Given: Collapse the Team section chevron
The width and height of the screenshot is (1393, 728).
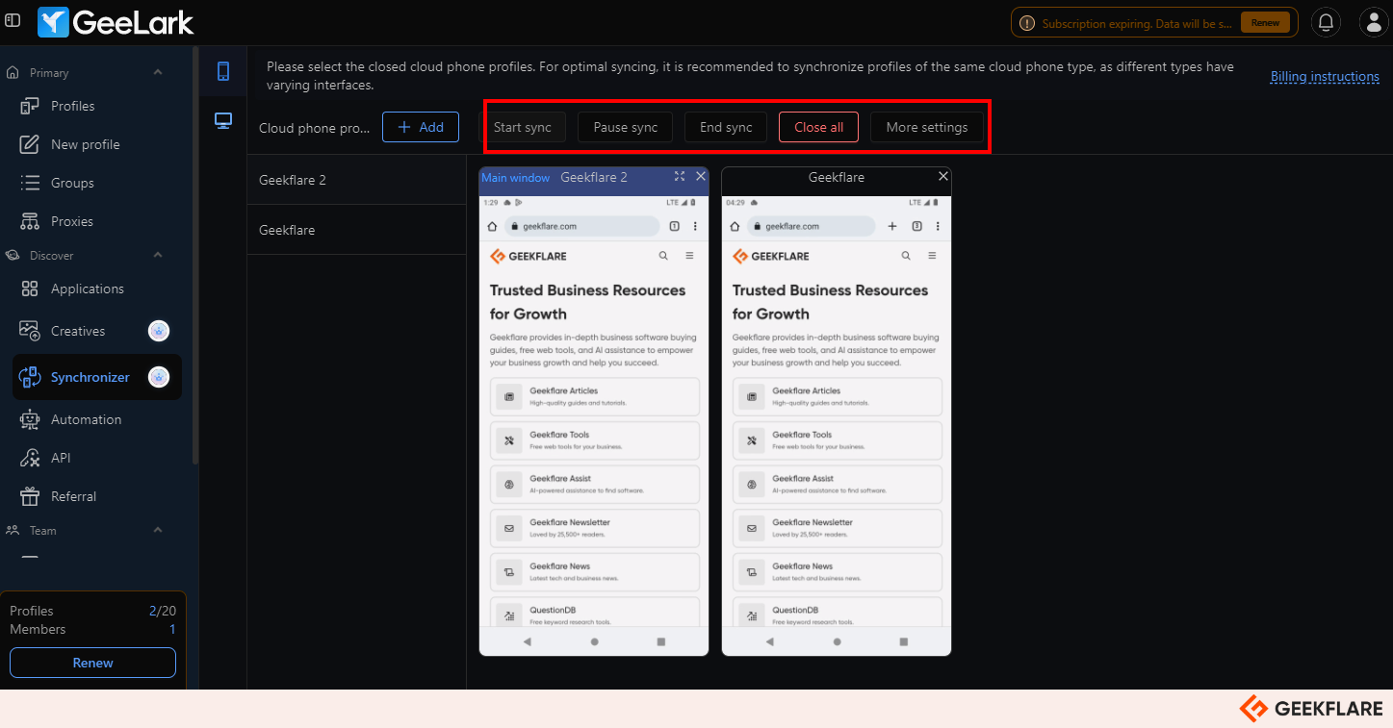Looking at the screenshot, I should [x=158, y=530].
